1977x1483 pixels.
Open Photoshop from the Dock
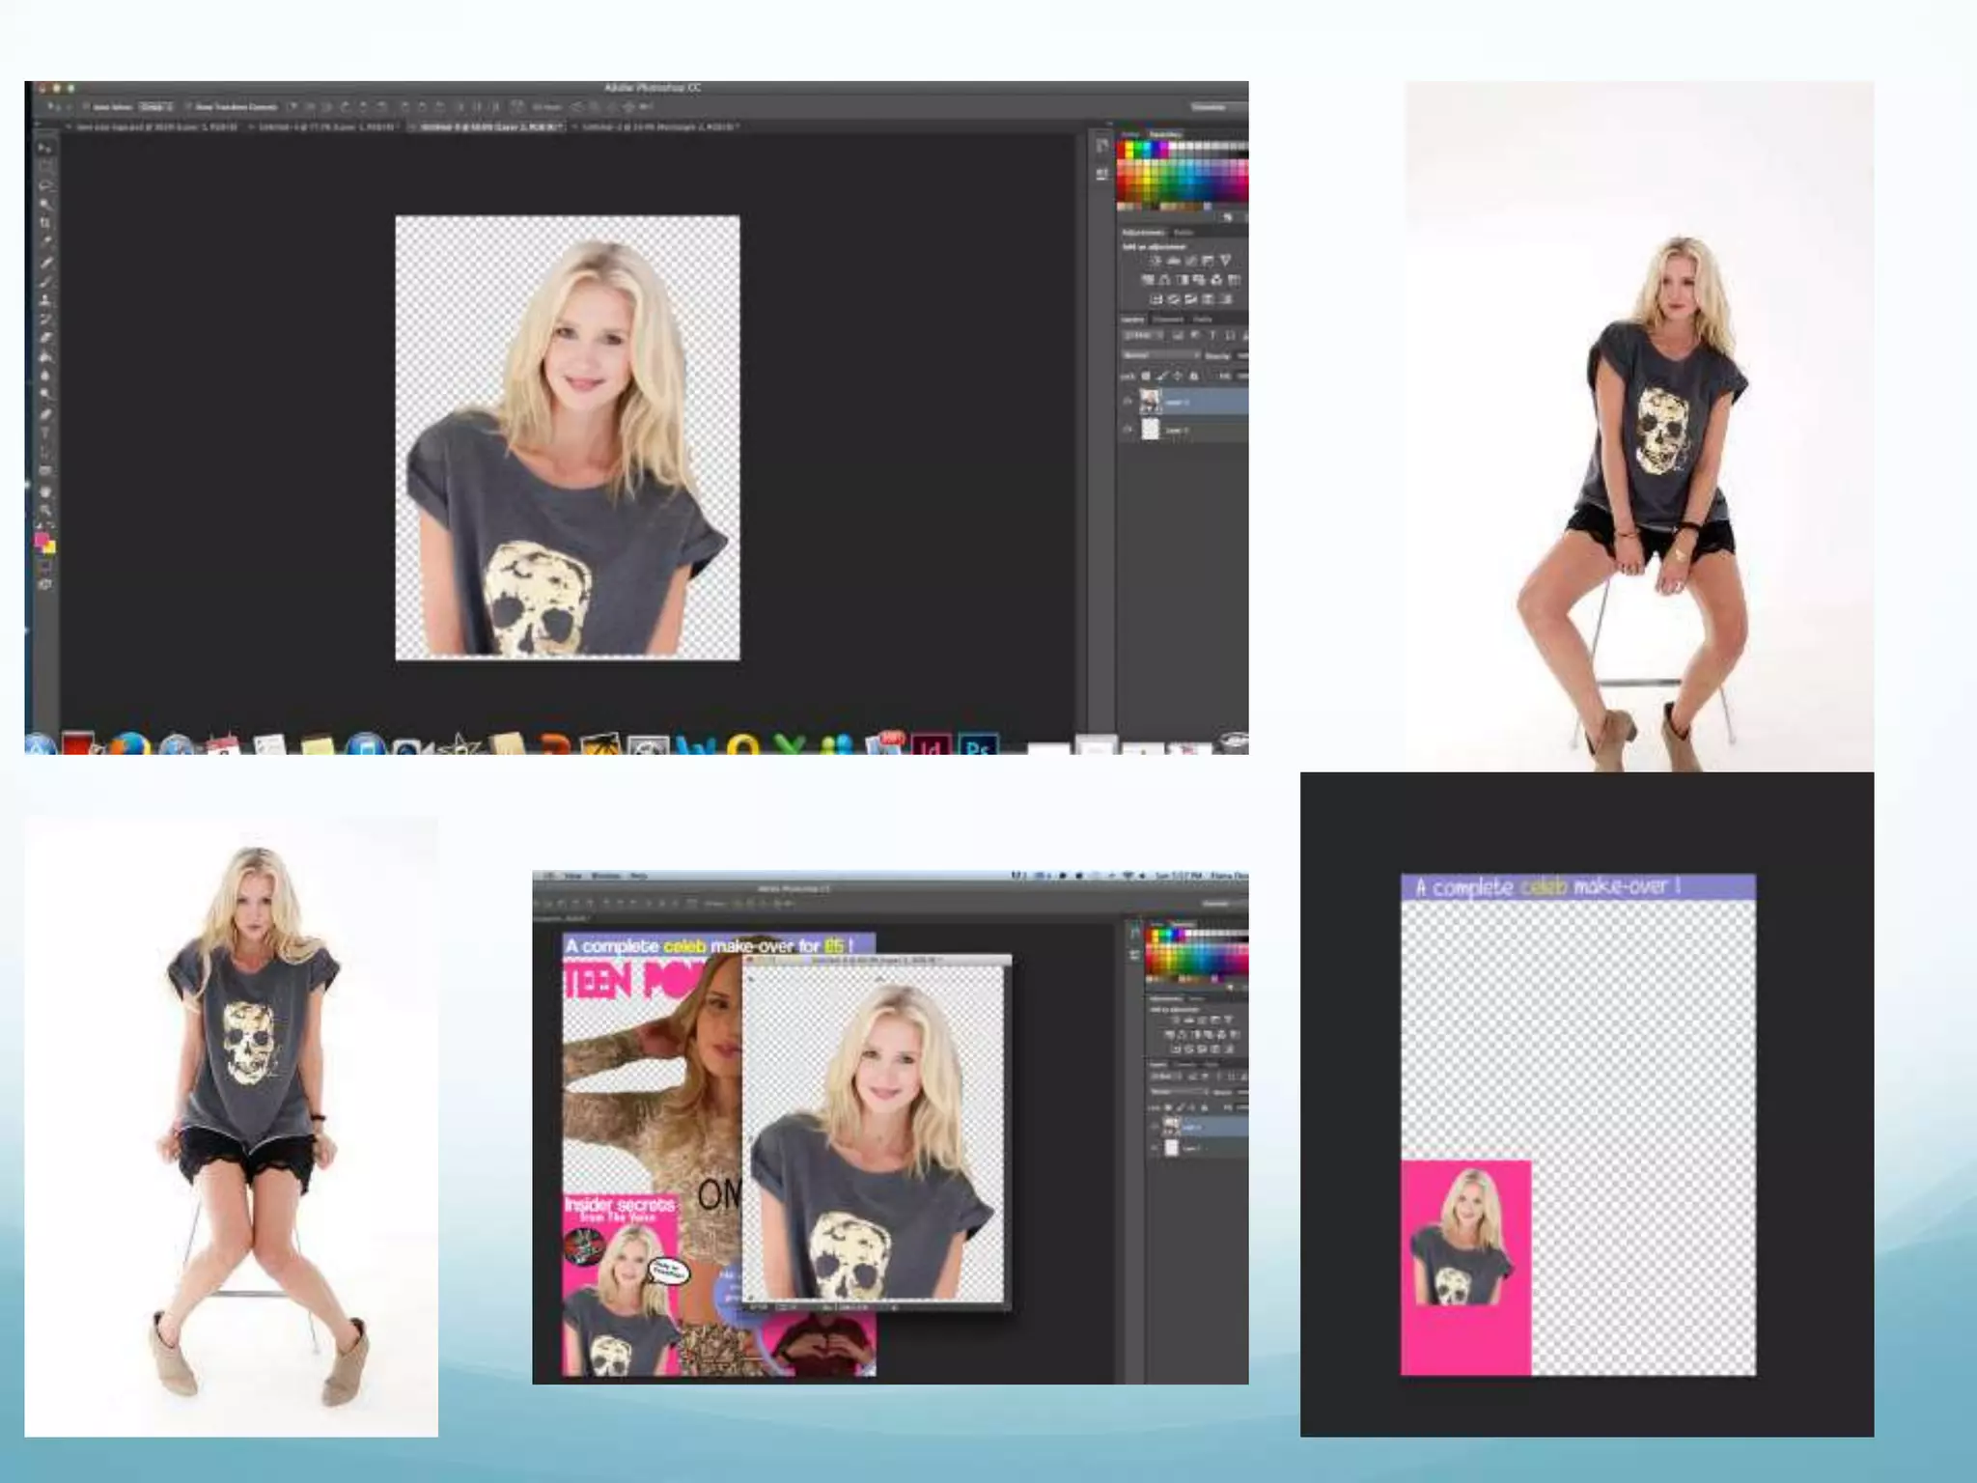point(977,745)
